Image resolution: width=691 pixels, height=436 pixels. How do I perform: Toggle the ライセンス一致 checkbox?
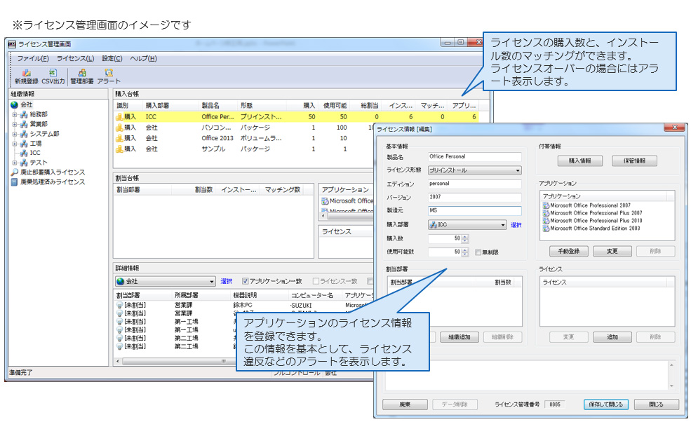pos(316,281)
